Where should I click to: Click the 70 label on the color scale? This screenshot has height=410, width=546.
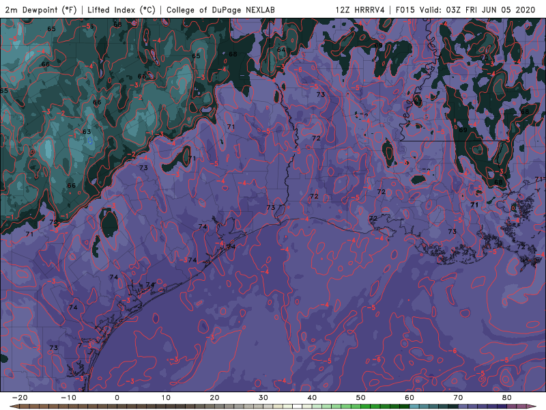tap(458, 398)
